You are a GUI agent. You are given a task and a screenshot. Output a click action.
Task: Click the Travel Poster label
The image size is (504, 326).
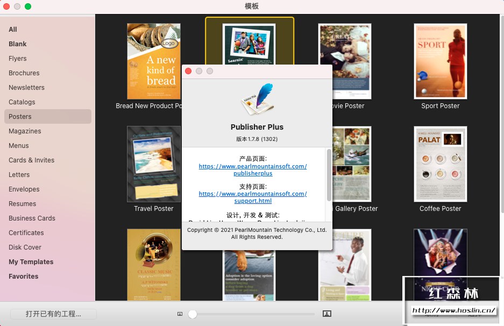(154, 209)
